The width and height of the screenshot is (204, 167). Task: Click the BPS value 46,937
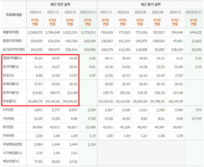tap(142, 127)
